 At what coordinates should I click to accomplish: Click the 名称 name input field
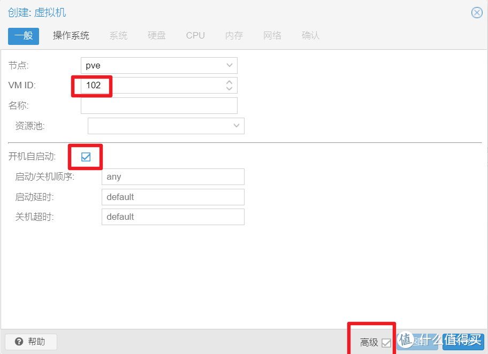[x=158, y=105]
